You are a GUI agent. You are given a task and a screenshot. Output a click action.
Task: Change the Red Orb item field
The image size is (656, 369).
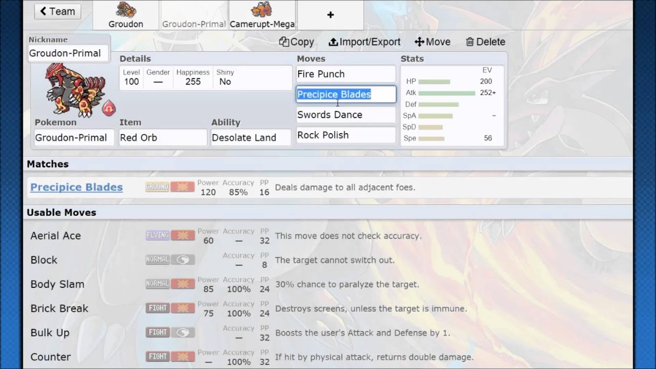point(163,137)
